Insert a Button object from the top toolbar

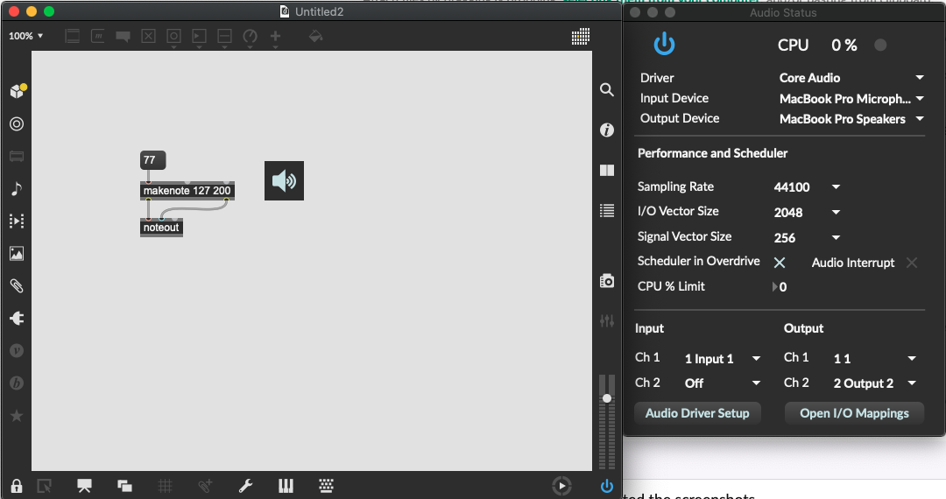tap(173, 36)
